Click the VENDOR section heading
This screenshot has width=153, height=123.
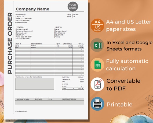click(20, 27)
